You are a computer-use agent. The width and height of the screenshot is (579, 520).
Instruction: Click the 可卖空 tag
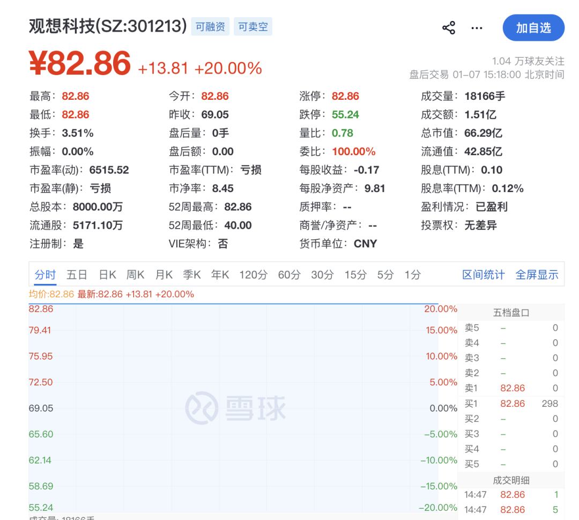tap(253, 26)
